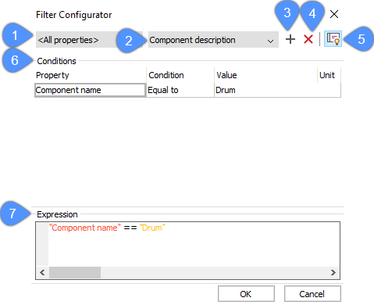
Task: Click the expression scrollbar left arrow
Action: 42,272
